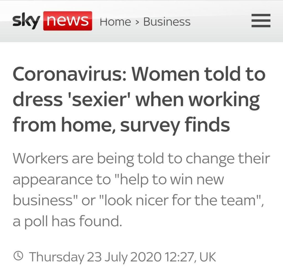283x280 pixels.
Task: Click the clock icon beside date
Action: point(18,256)
